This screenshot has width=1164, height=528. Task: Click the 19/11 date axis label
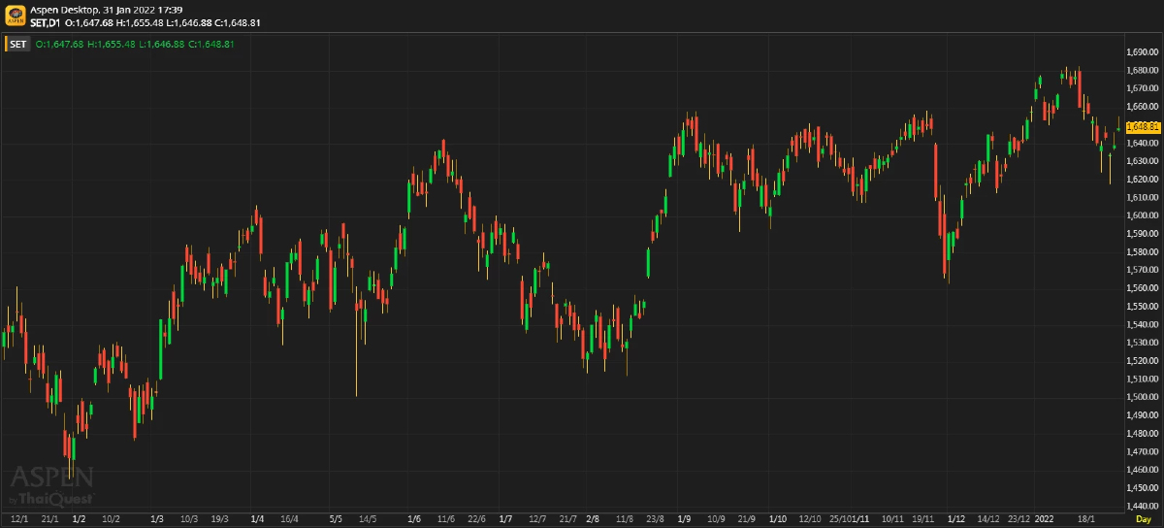922,519
